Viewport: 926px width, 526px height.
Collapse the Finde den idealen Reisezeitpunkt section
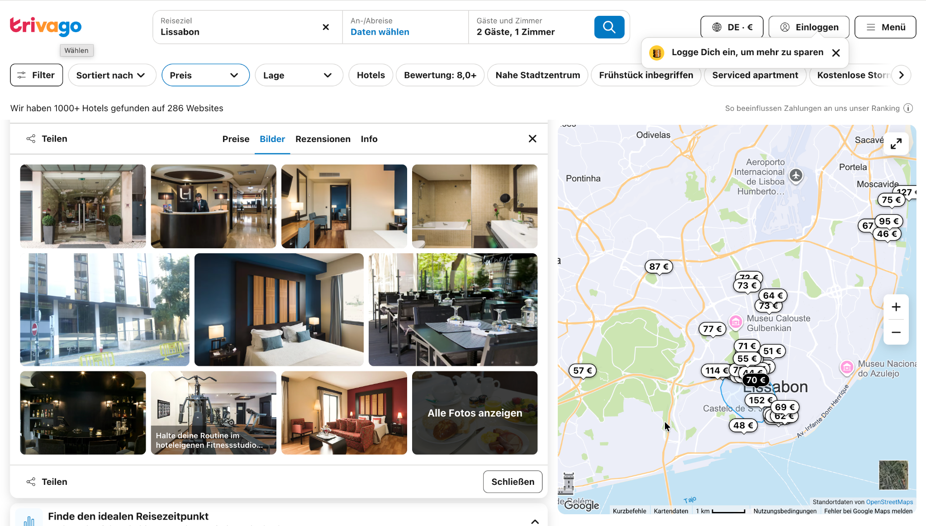click(x=535, y=521)
